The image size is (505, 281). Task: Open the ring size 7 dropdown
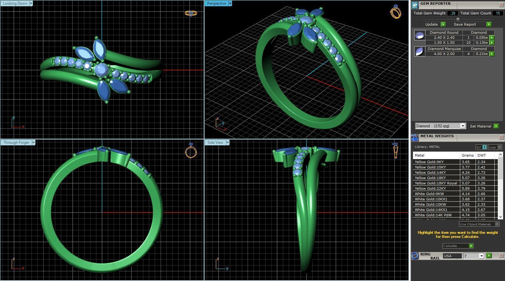click(x=482, y=256)
